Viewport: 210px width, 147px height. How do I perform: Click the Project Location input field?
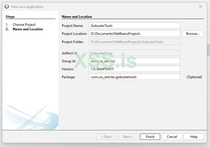pos(134,33)
